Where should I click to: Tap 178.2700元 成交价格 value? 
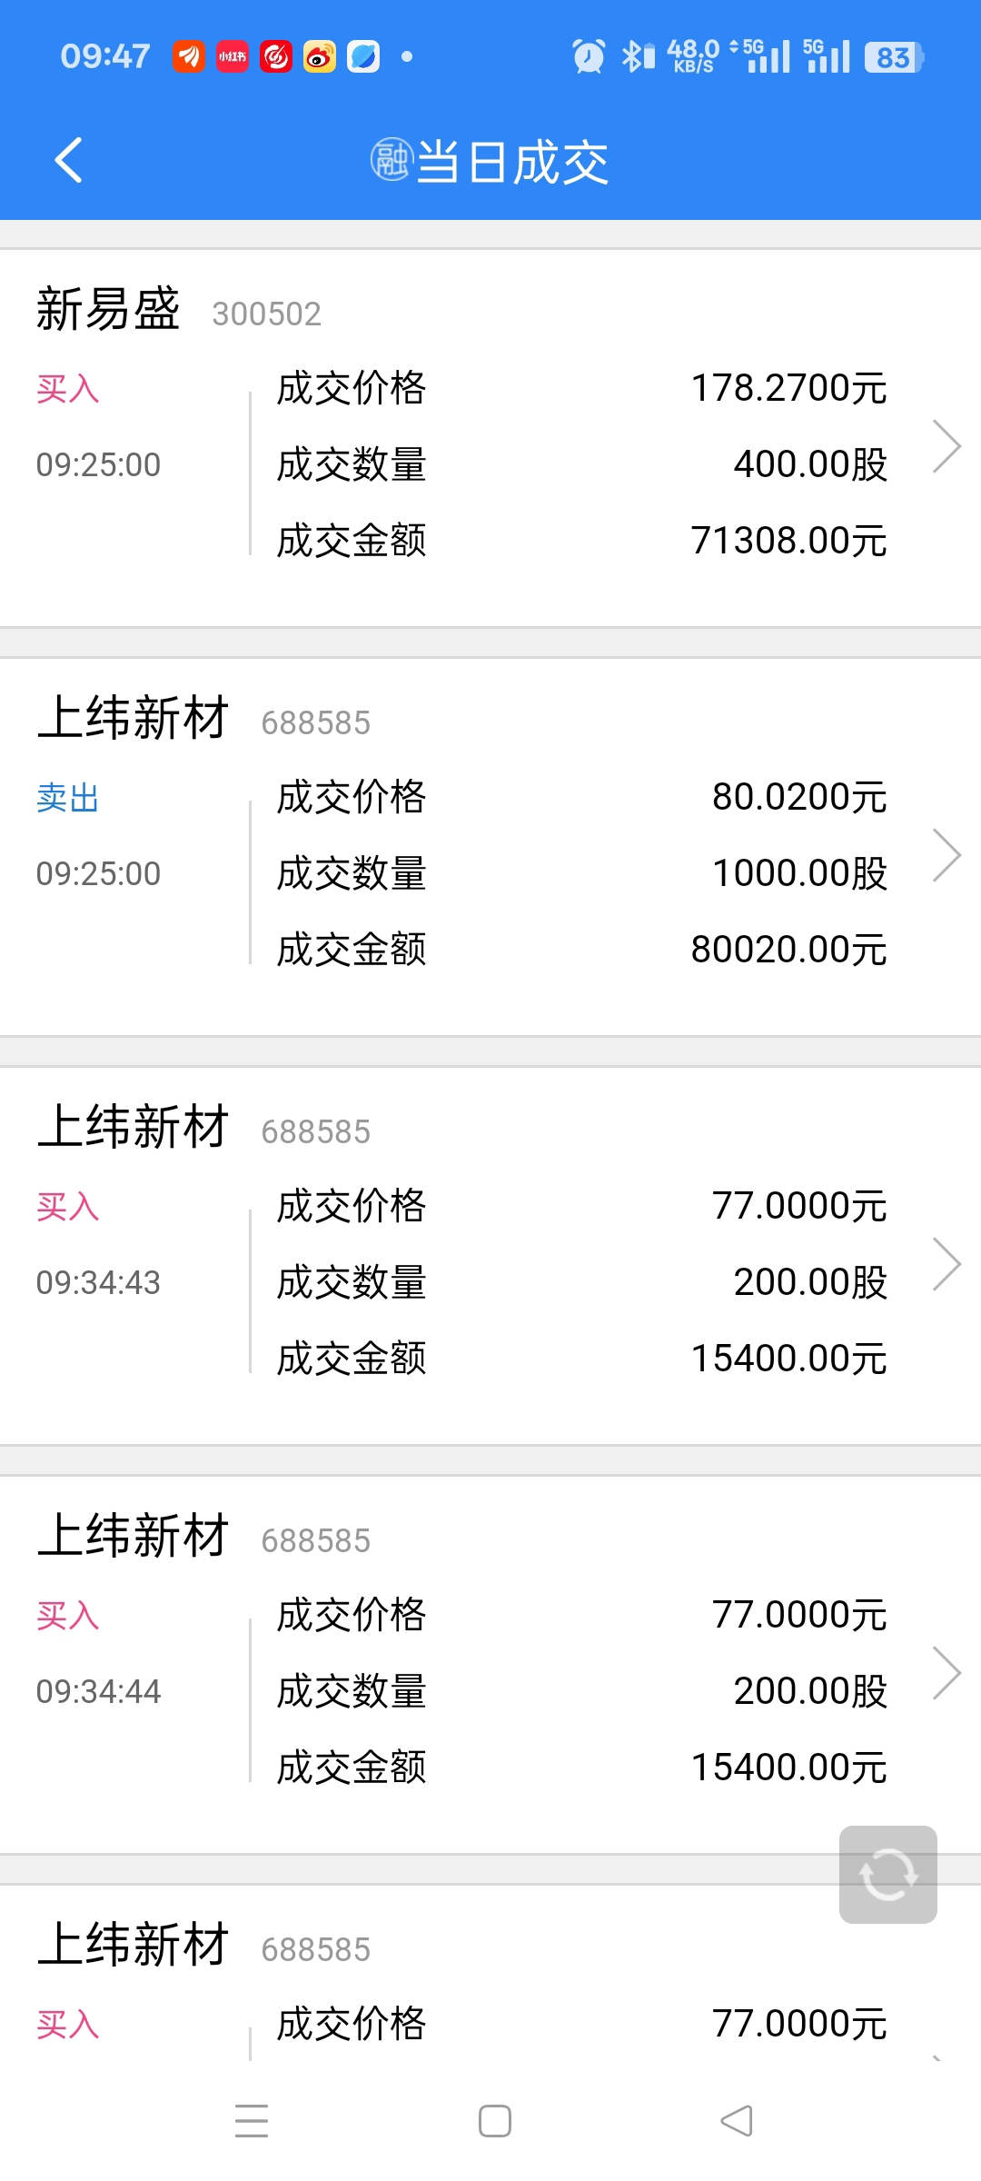click(788, 388)
